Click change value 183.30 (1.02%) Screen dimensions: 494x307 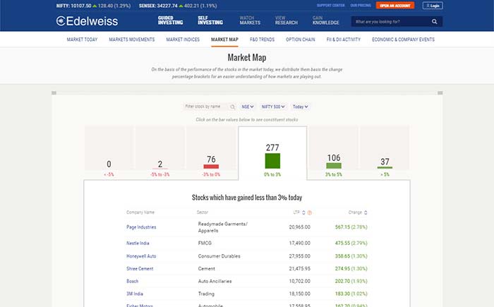(351, 294)
